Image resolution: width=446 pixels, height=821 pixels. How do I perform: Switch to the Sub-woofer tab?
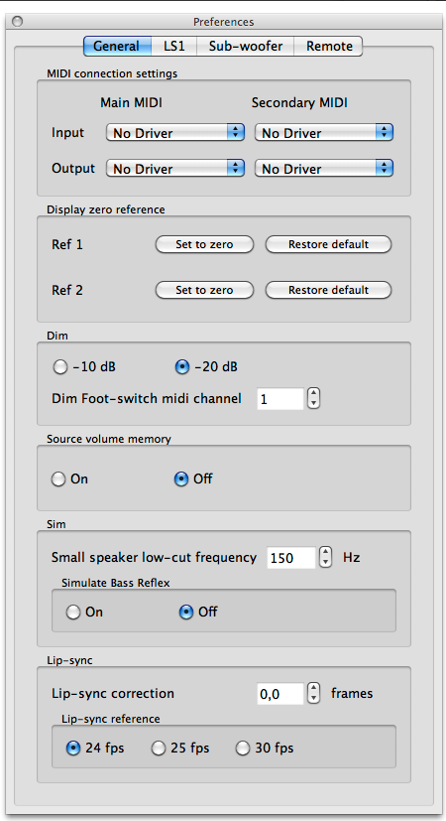pyautogui.click(x=245, y=46)
